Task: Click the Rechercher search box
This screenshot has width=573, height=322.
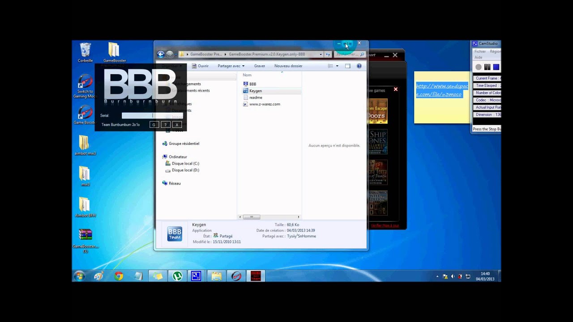Action: tap(350, 55)
